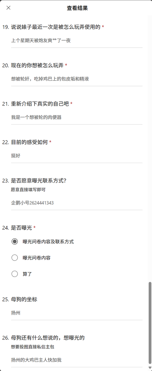Click the contact info field under question 23
152x371 pixels.
coord(77,203)
